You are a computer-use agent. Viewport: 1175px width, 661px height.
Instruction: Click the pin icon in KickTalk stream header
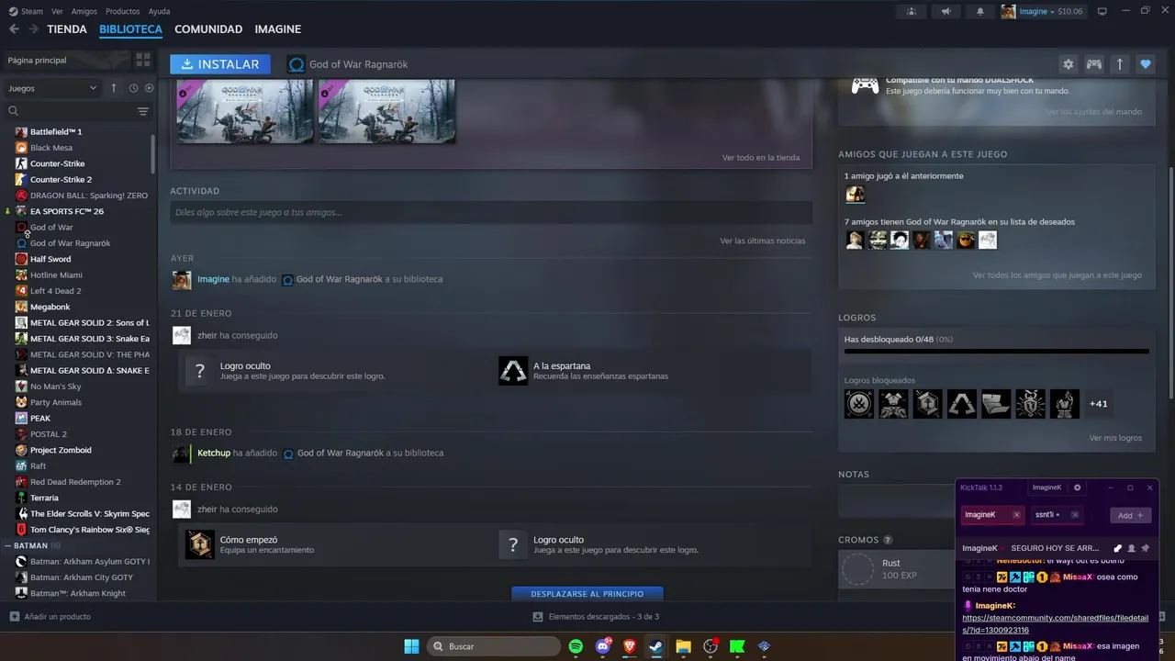tap(1145, 548)
